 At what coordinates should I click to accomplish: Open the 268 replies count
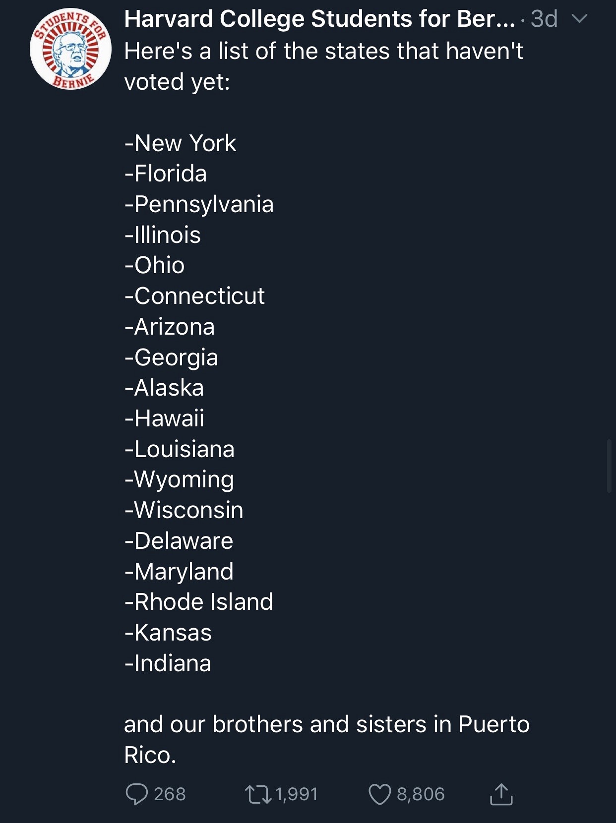coord(170,794)
